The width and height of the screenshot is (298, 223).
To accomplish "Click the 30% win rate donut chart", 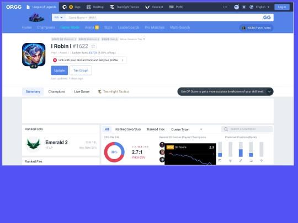I will (x=114, y=152).
